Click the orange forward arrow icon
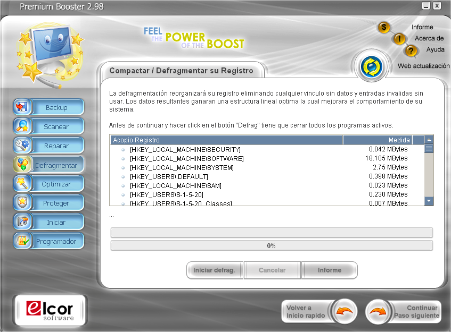This screenshot has height=332, width=451. (378, 311)
